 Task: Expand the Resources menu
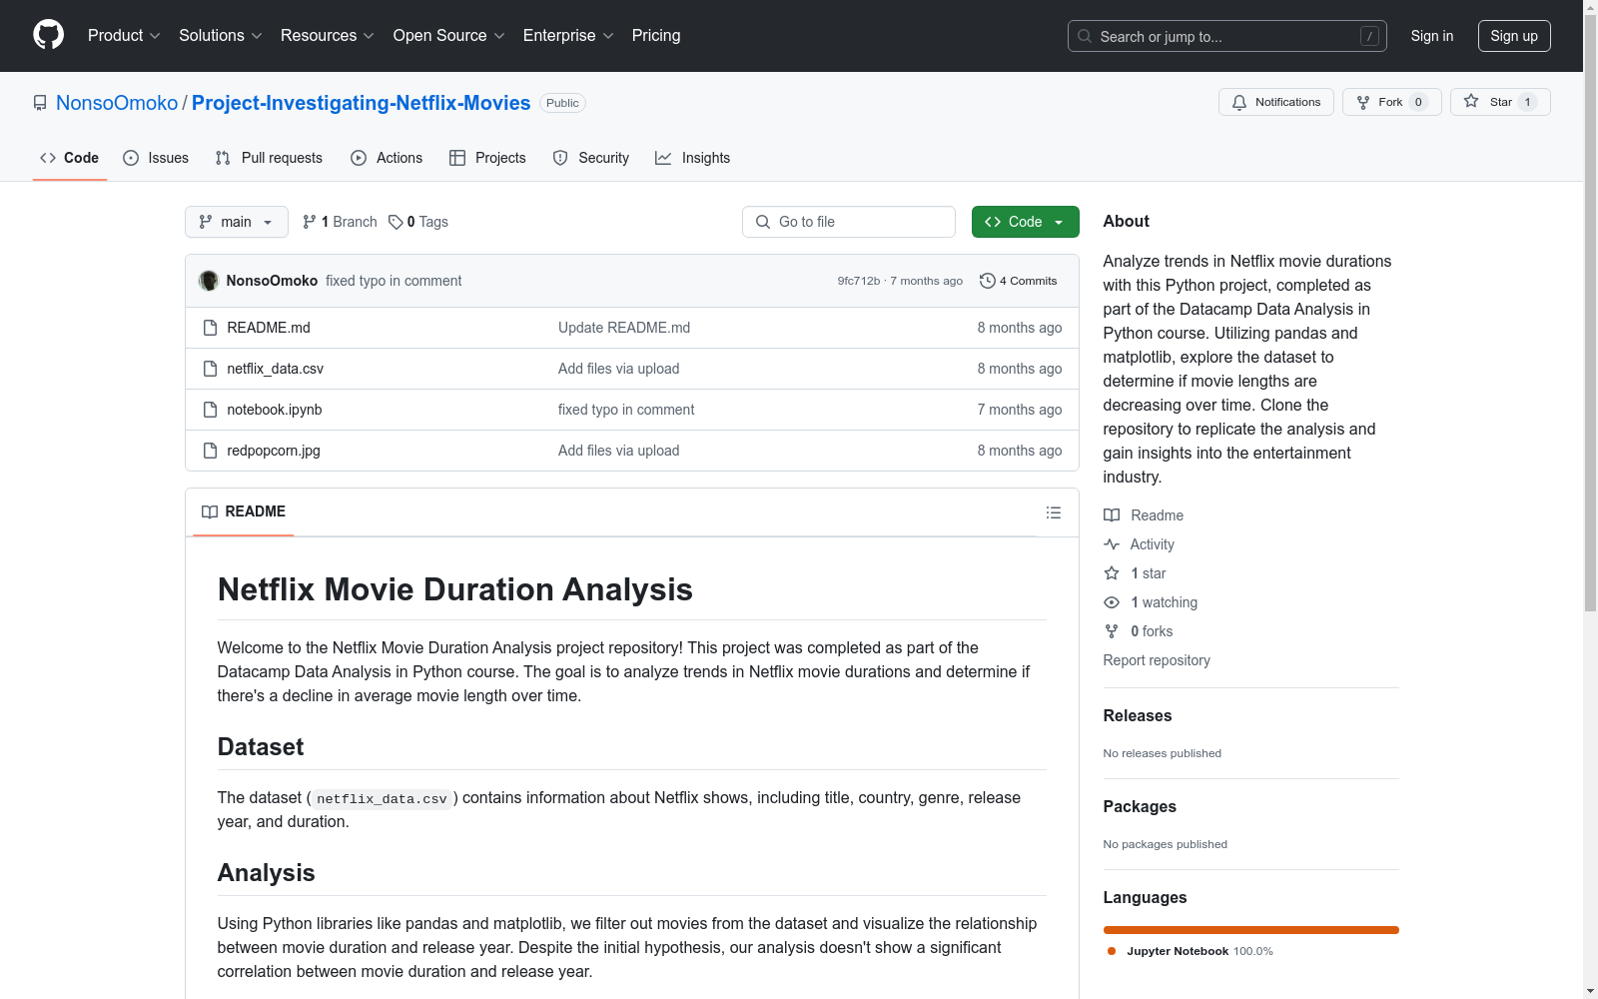pyautogui.click(x=328, y=36)
